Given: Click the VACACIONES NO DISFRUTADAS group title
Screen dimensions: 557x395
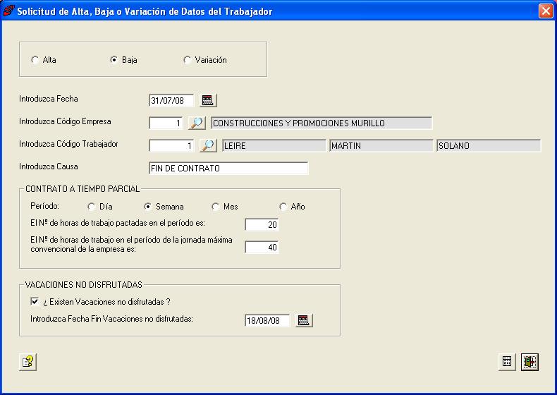Looking at the screenshot, I should tap(83, 285).
